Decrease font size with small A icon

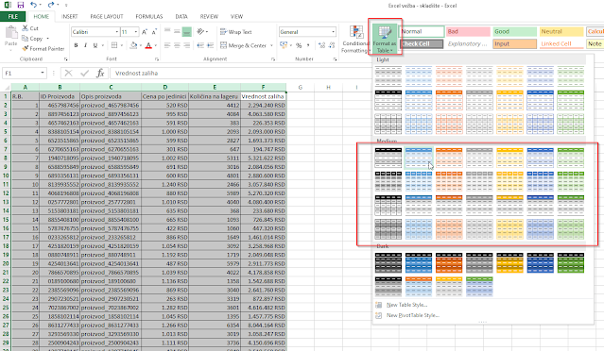pos(154,32)
